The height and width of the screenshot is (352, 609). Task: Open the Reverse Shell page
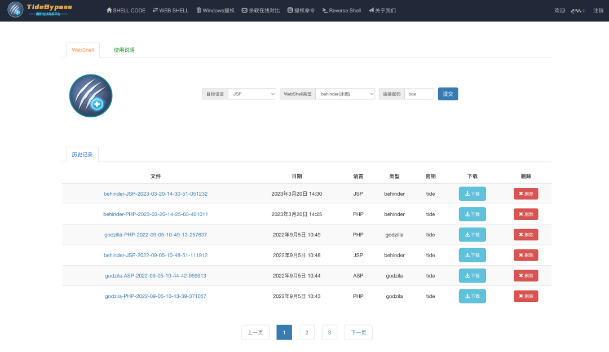341,11
